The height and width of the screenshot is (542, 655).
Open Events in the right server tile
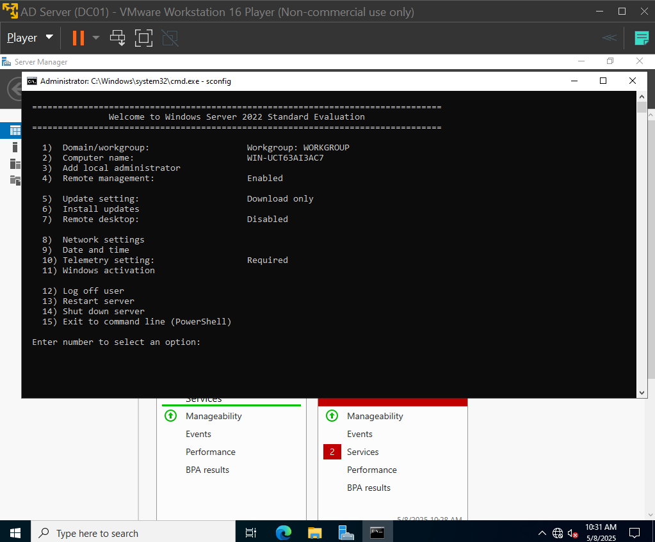pos(360,434)
